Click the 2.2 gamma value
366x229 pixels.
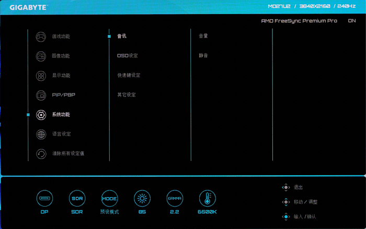click(174, 212)
